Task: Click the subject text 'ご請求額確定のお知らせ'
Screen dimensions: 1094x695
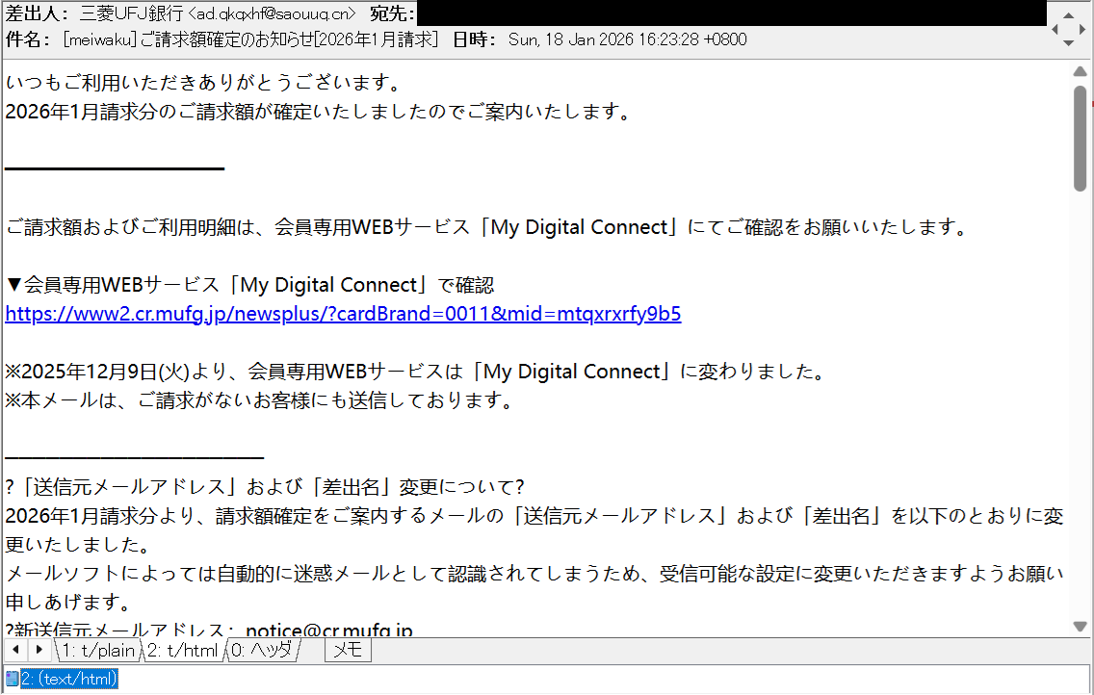Action: click(x=226, y=39)
